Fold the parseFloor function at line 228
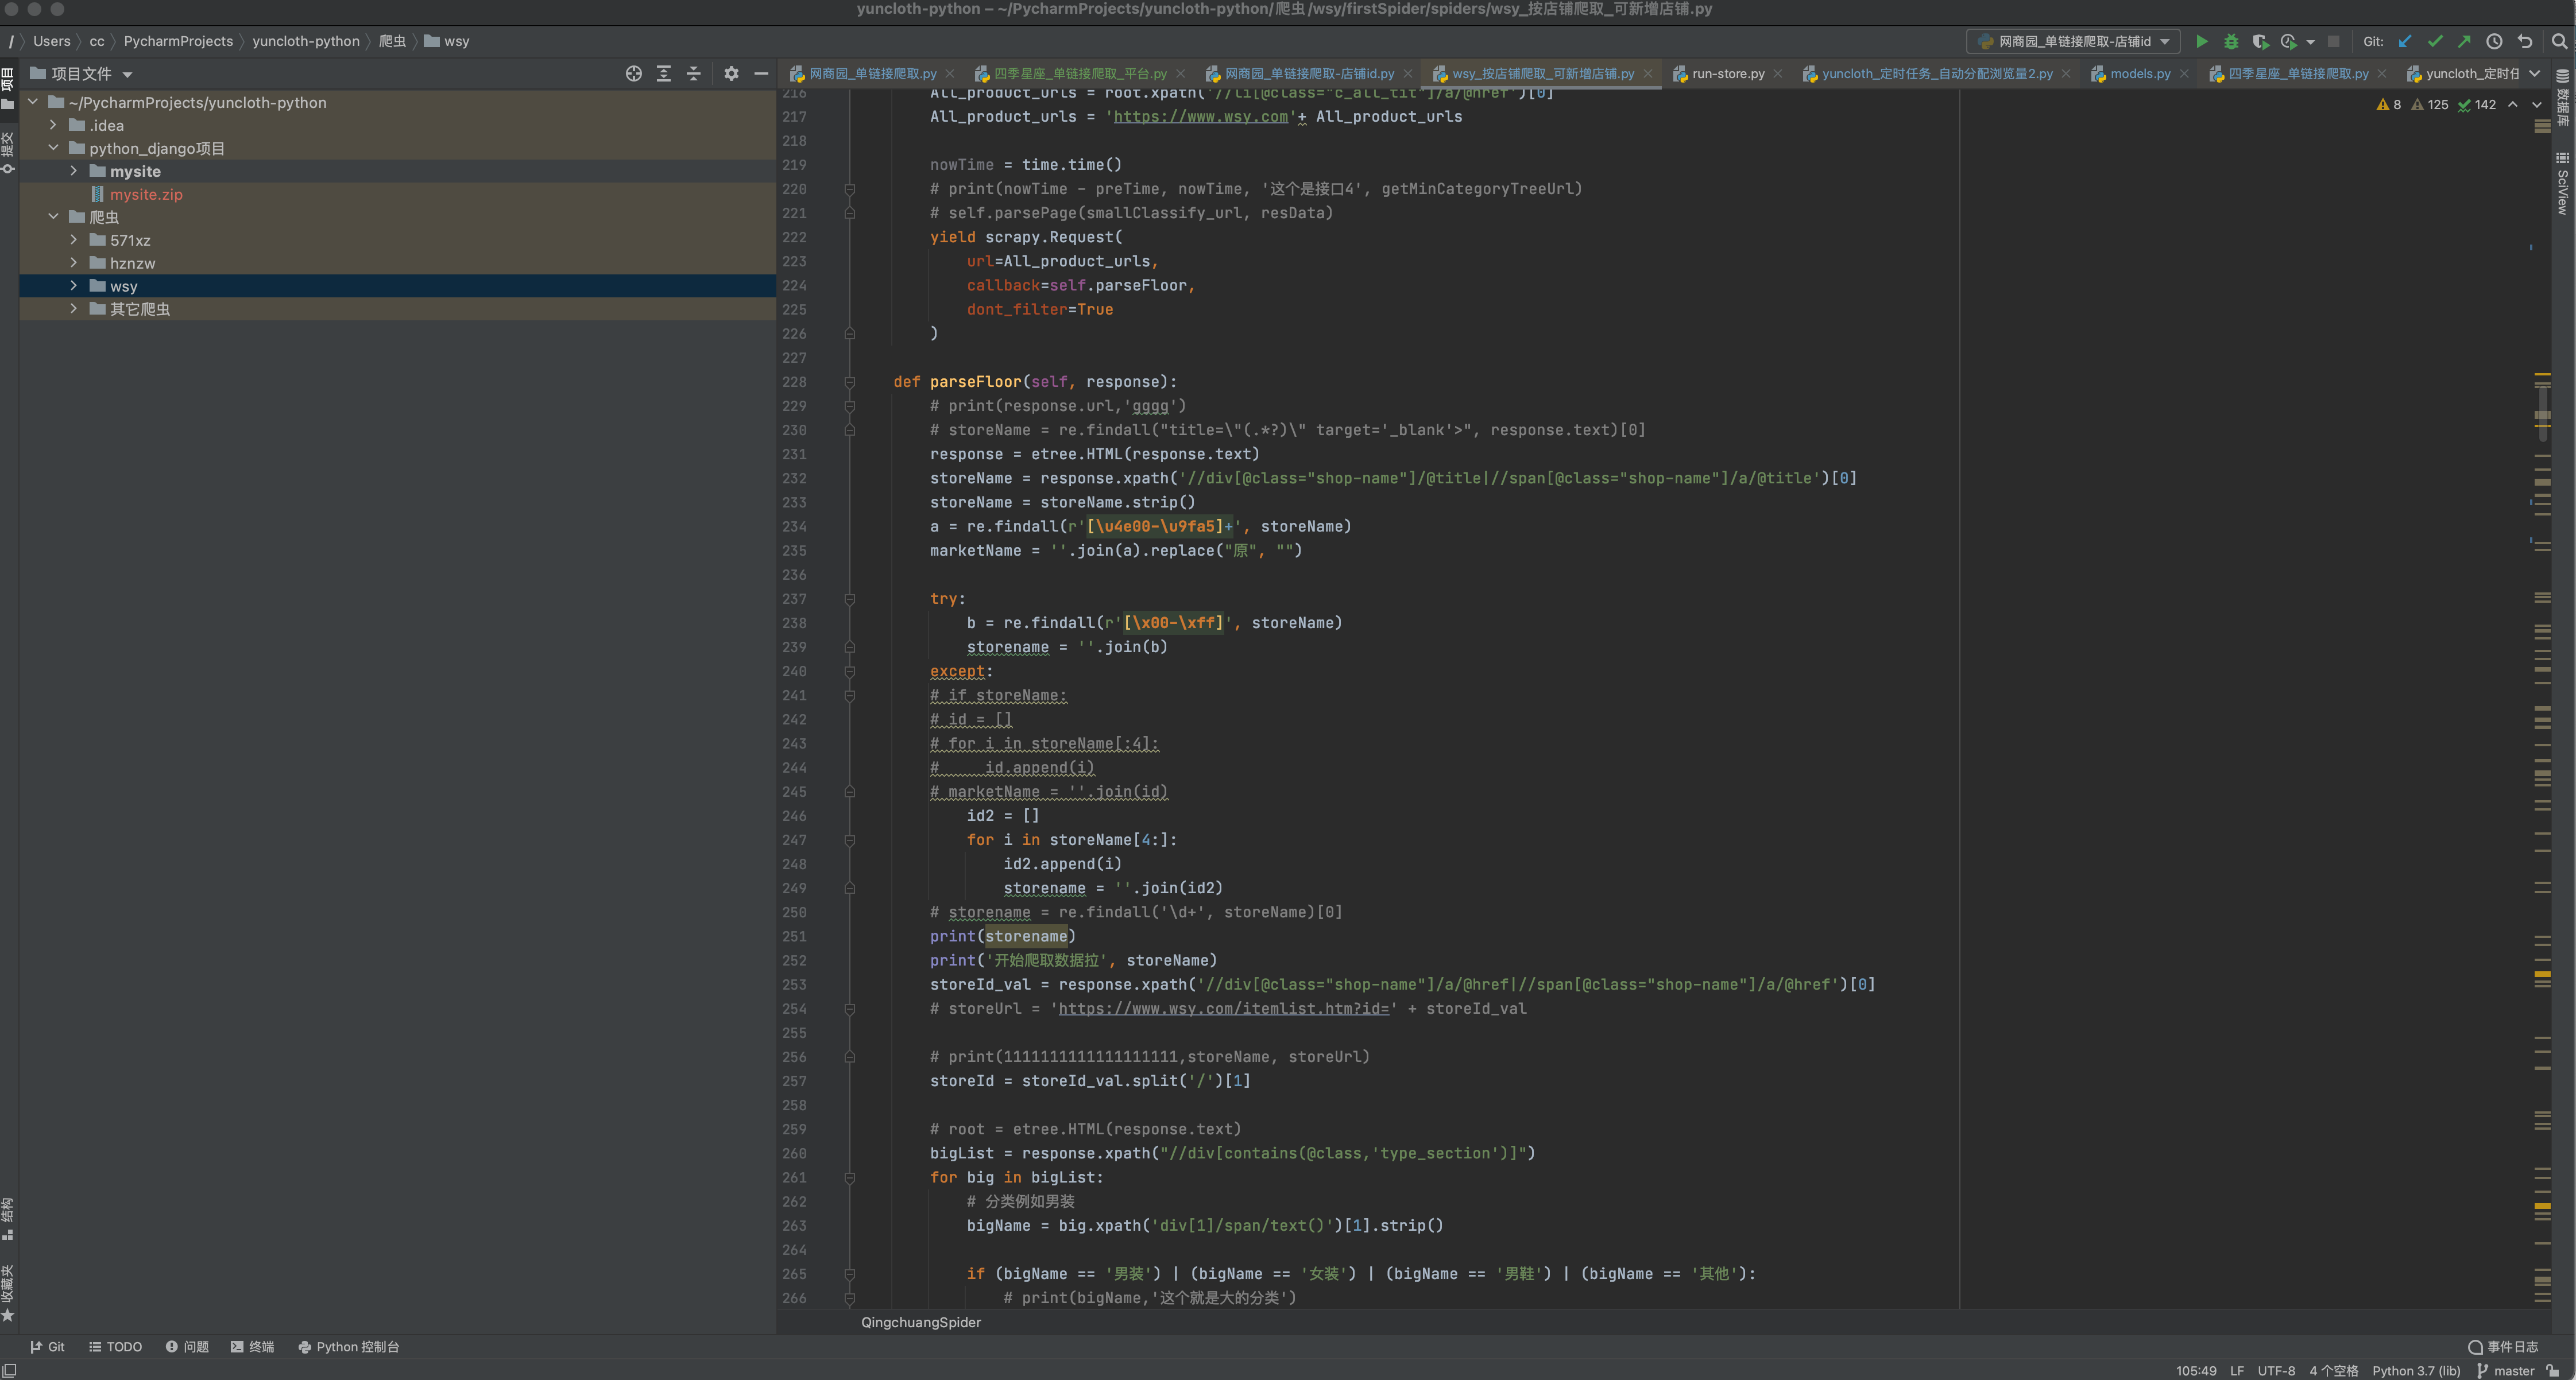2576x1380 pixels. (849, 382)
